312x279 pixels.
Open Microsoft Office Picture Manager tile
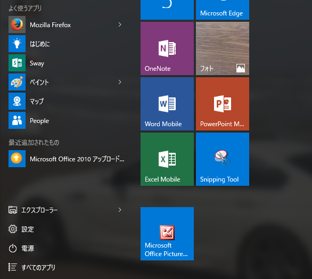(x=167, y=234)
